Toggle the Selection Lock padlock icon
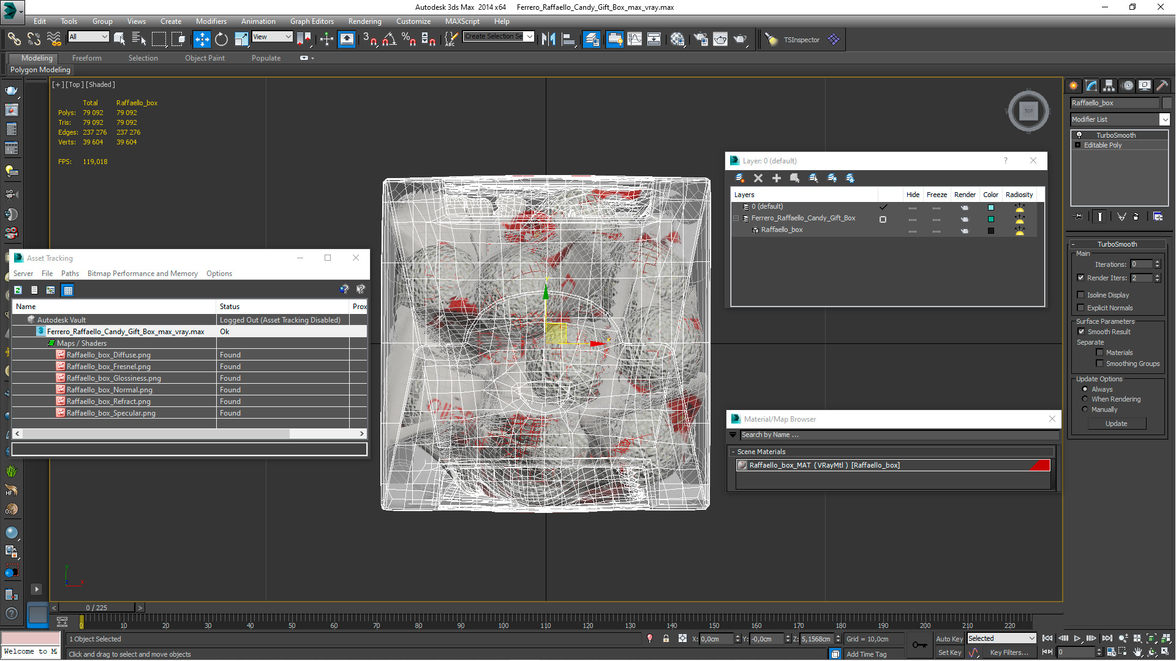1176x661 pixels. coord(666,638)
